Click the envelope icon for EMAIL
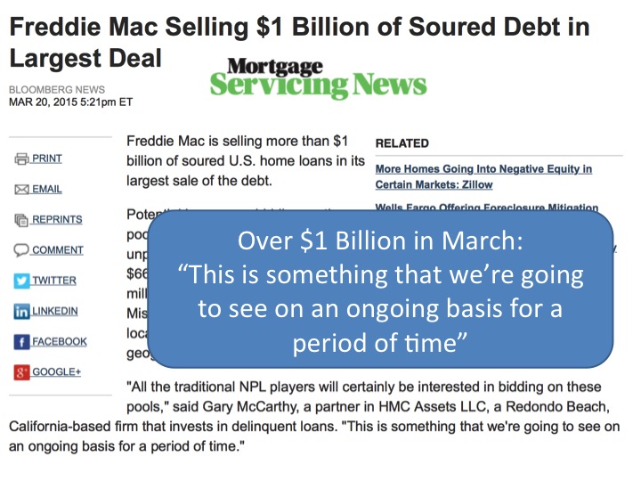Image resolution: width=641 pixels, height=481 pixels. (21, 190)
